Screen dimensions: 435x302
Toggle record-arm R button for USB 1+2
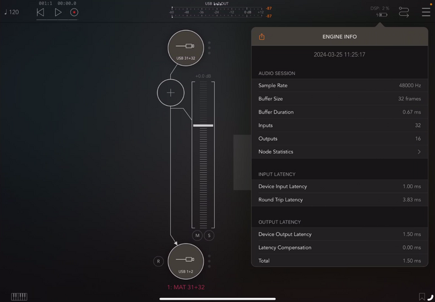(159, 261)
